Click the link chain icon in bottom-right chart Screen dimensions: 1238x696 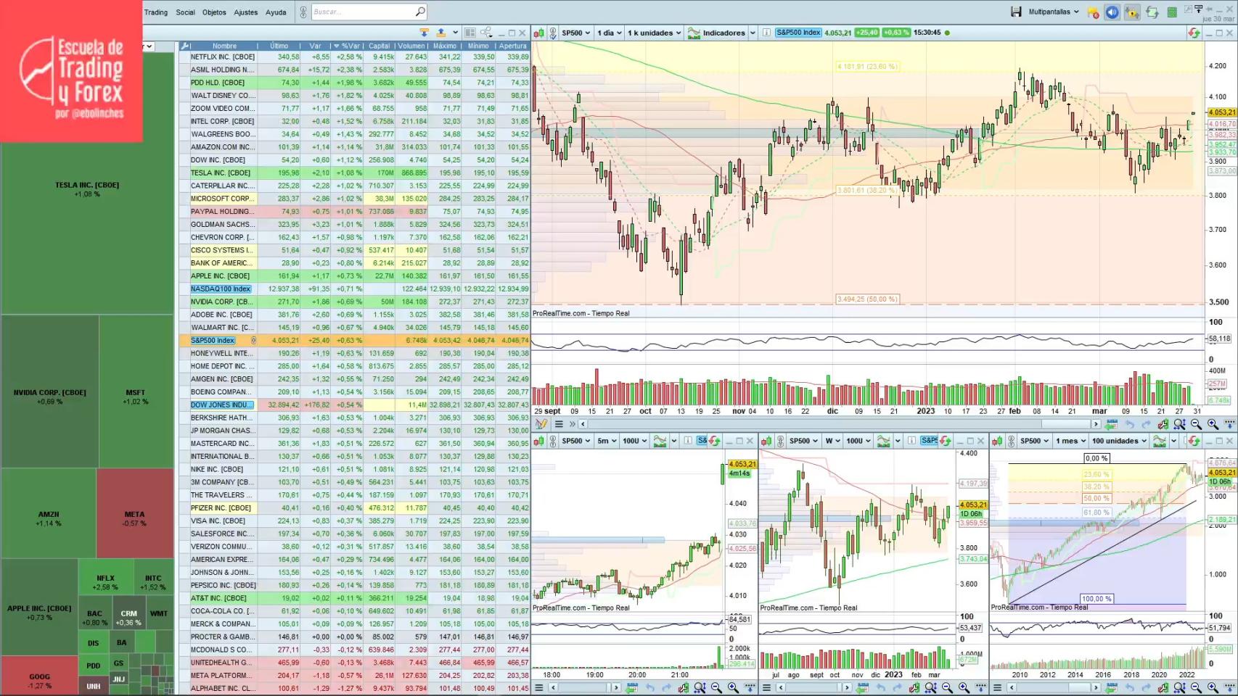coord(1011,441)
